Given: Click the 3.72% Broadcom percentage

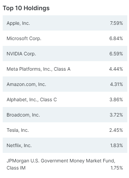Looking at the screenshot, I should 116,115.
